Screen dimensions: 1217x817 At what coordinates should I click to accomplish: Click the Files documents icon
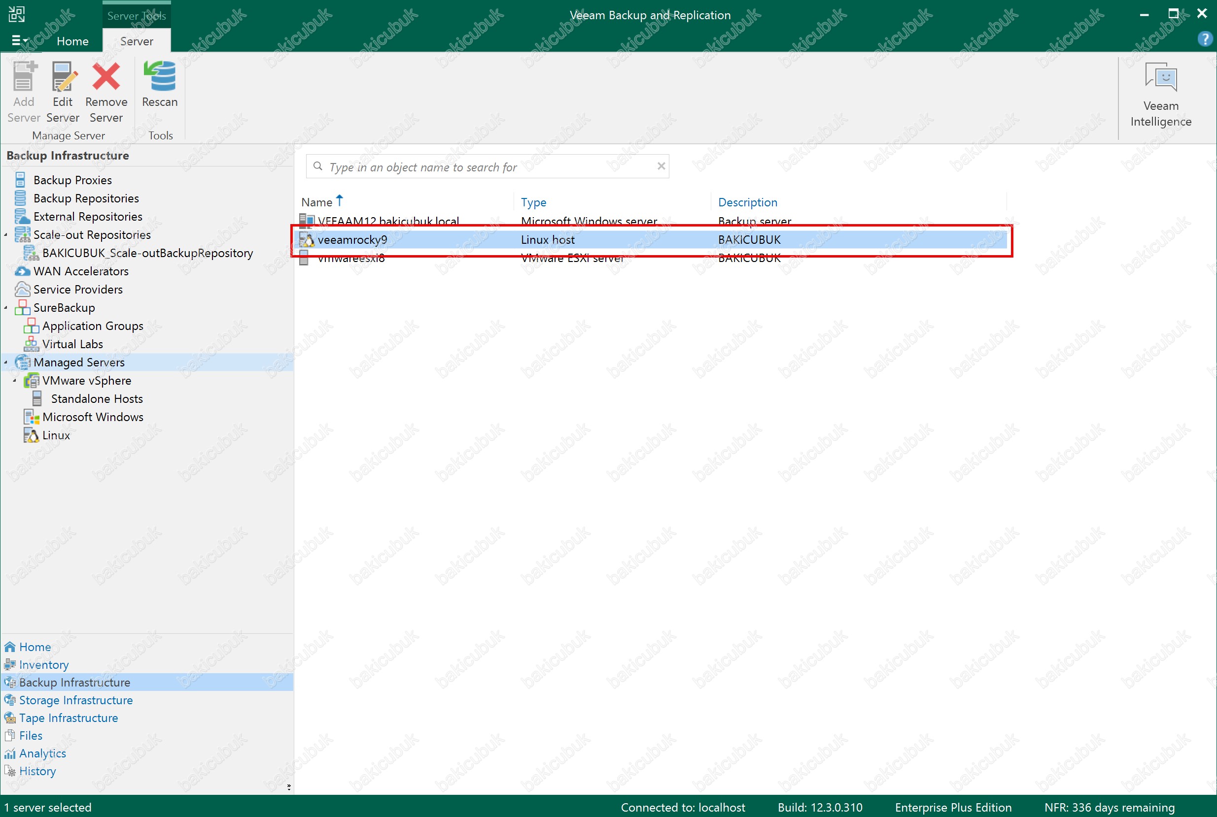10,735
